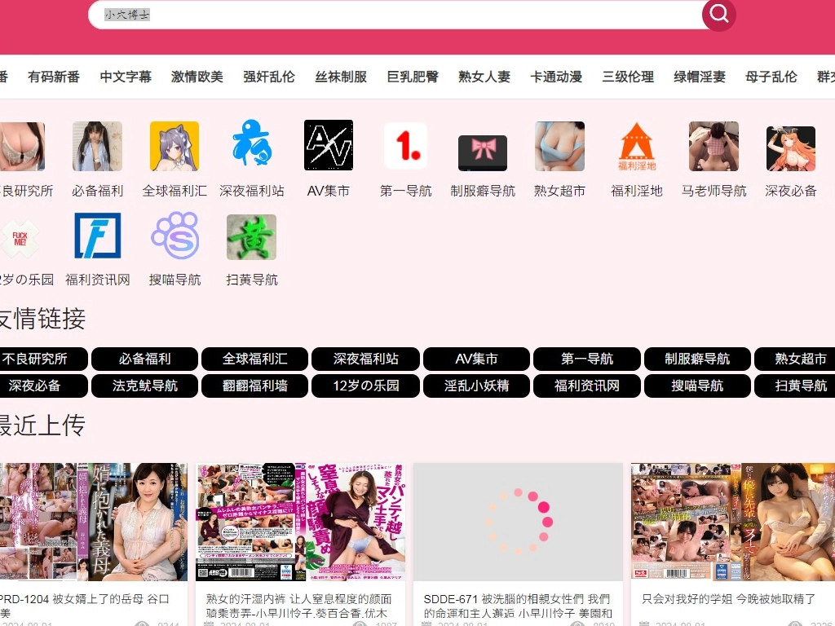Open the orange tent 福利淫地 icon

pyautogui.click(x=637, y=145)
